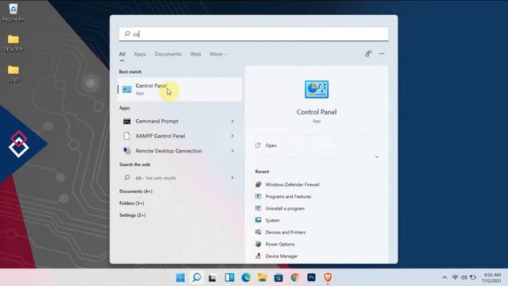Open Widgets from the taskbar

[x=229, y=277]
